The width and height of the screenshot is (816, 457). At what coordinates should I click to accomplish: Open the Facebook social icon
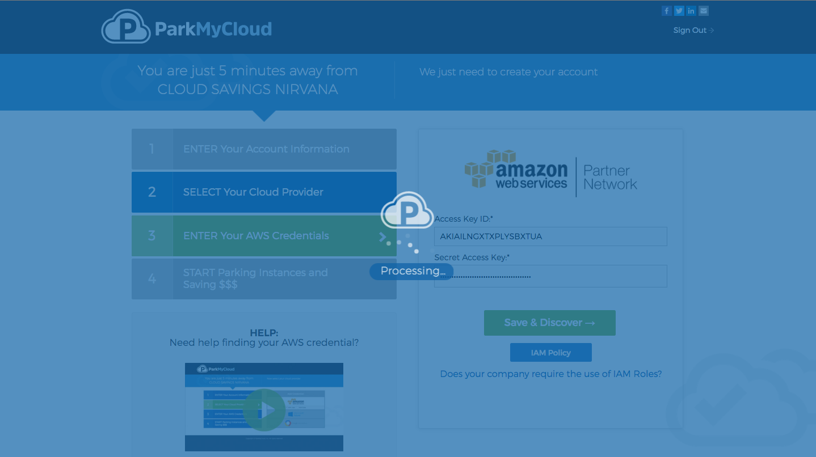667,11
